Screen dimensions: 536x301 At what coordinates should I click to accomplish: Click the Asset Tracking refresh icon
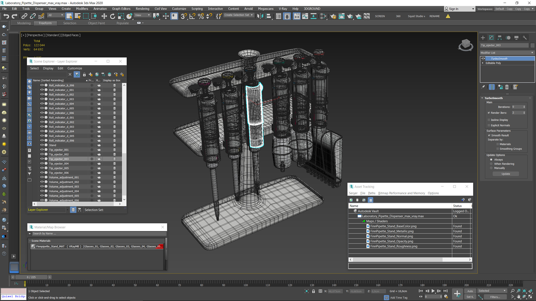click(x=351, y=200)
